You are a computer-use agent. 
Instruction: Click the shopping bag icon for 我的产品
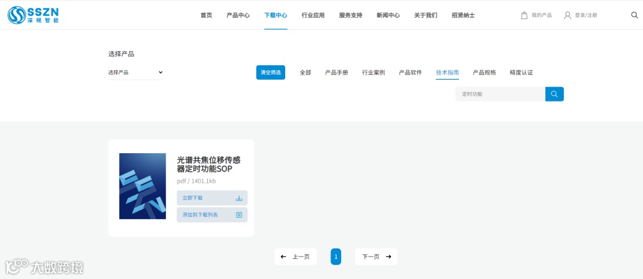[524, 15]
